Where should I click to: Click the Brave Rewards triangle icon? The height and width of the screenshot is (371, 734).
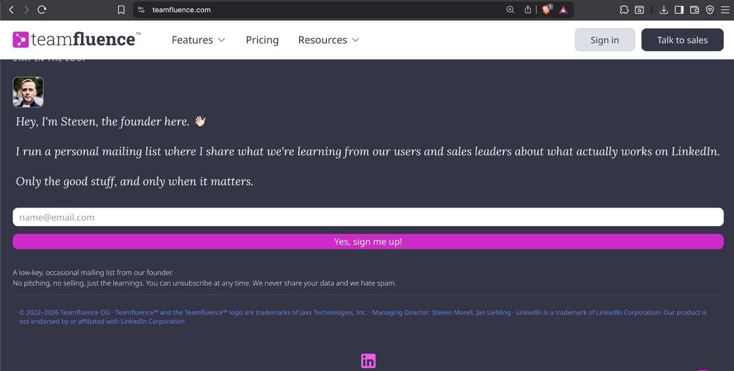point(564,10)
